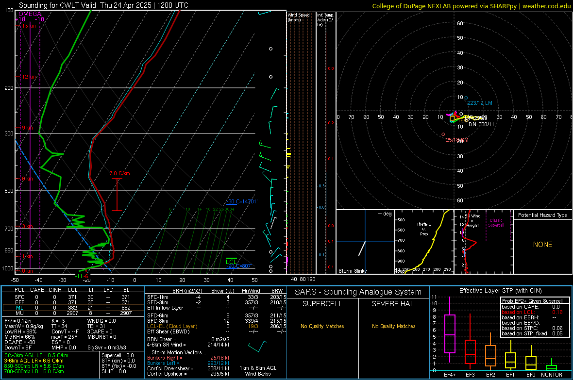
Task: Click the SARS - Sounding Analogue System title
Action: (x=358, y=292)
